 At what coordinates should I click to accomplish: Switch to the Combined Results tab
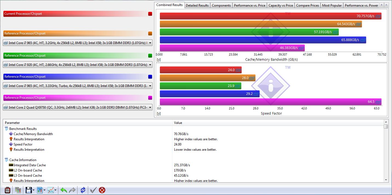point(169,5)
